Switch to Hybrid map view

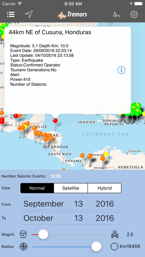tap(104, 188)
